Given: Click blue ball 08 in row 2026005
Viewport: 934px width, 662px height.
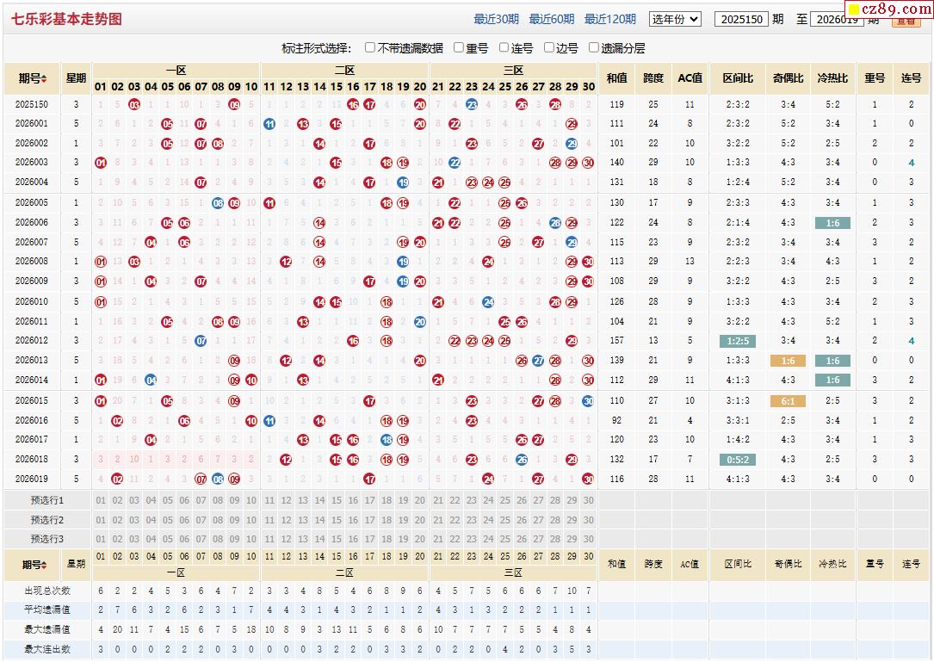Looking at the screenshot, I should 218,203.
